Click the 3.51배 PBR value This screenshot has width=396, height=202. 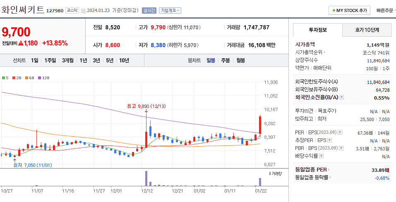[362, 149]
